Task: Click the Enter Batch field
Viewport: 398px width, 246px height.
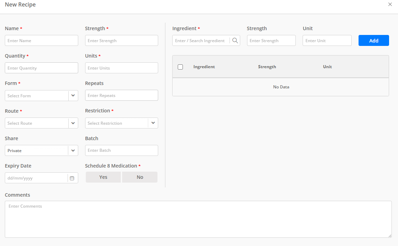Action: 121,150
